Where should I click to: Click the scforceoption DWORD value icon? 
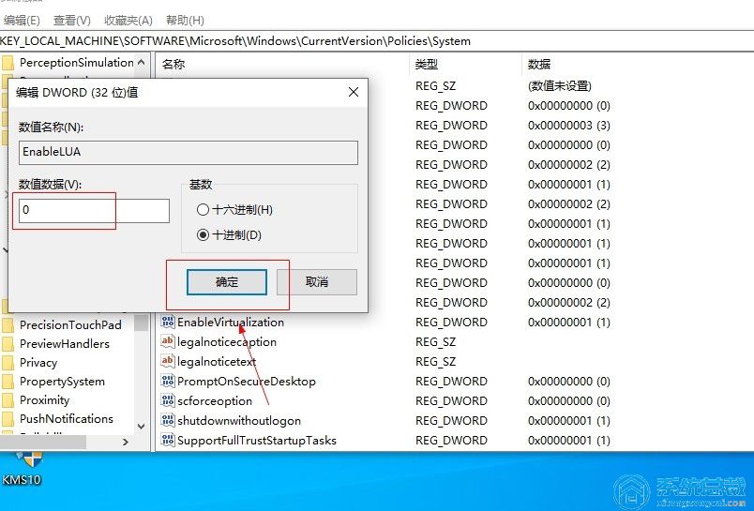tap(167, 401)
